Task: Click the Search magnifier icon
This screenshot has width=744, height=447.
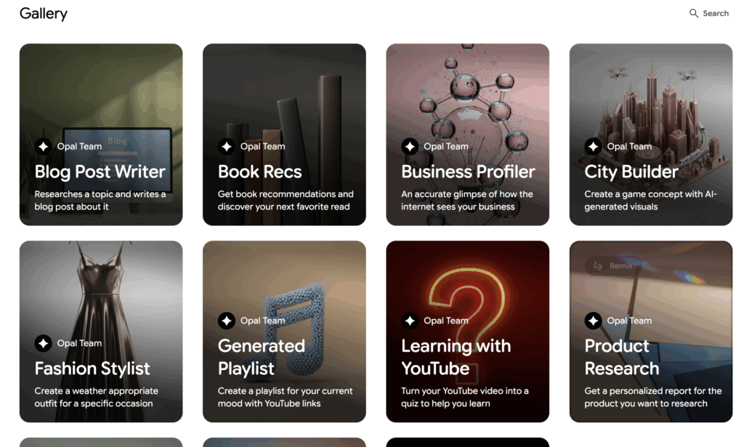Action: [x=694, y=13]
